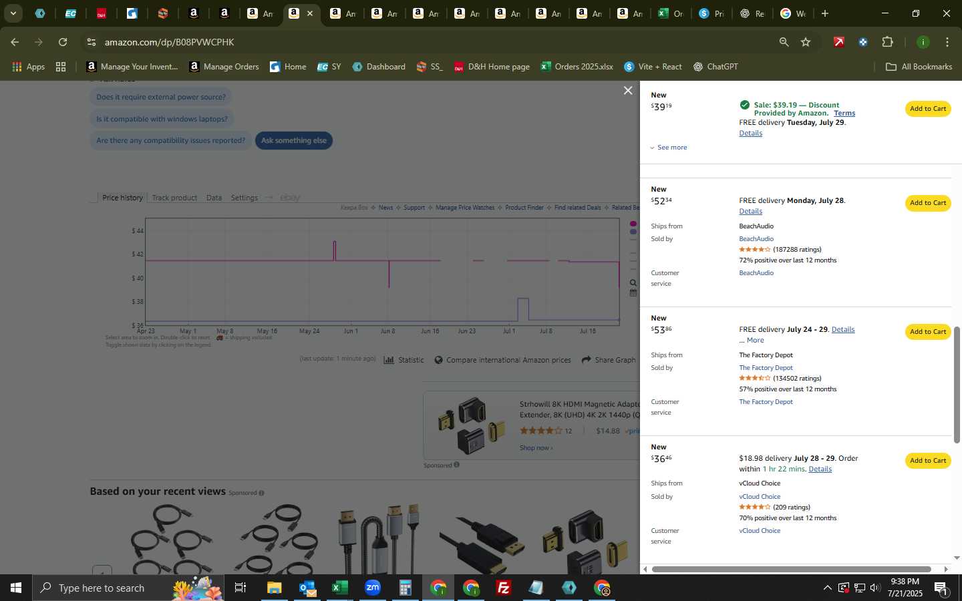Open the Chrome three-dot menu

point(947,42)
